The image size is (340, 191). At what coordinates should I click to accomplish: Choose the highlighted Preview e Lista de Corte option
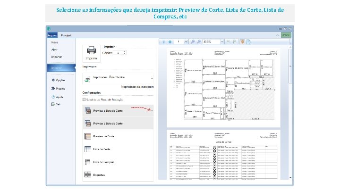coord(118,123)
